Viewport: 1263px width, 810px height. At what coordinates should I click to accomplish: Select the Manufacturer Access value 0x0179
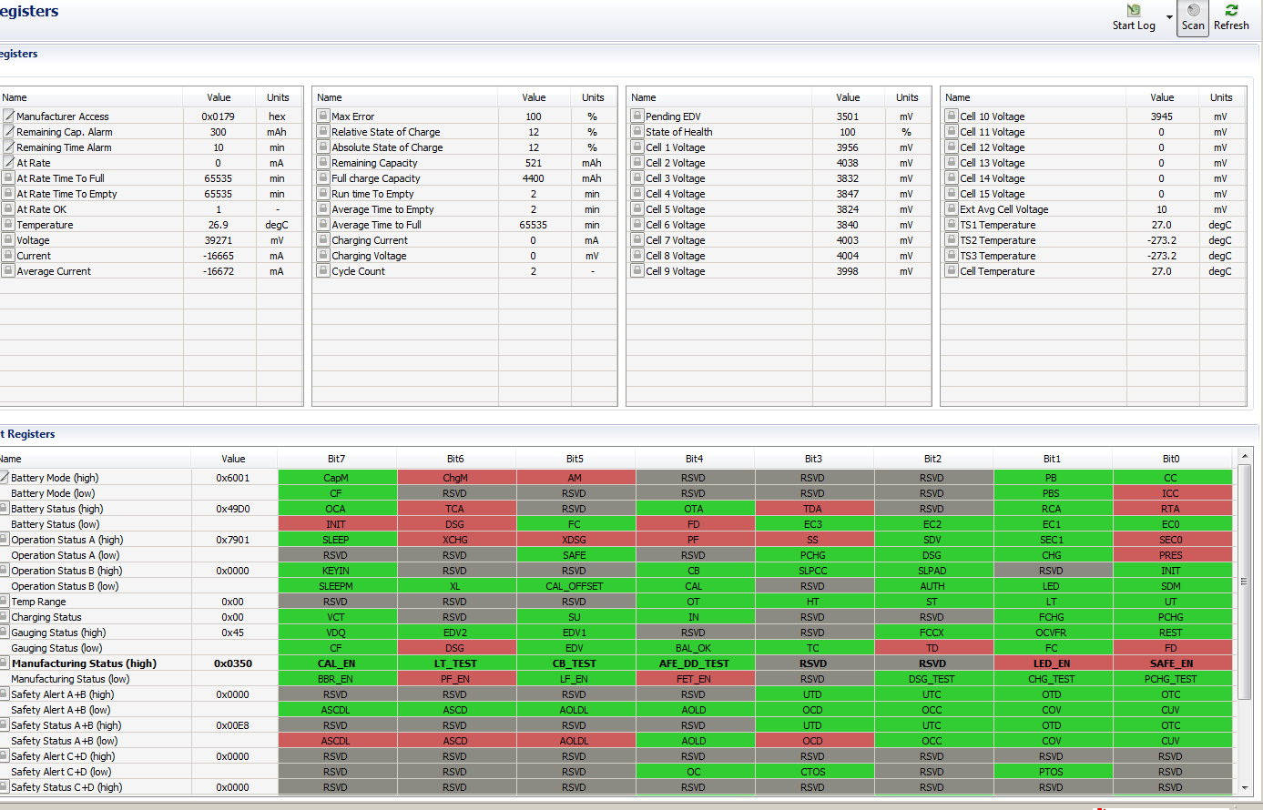pos(219,116)
